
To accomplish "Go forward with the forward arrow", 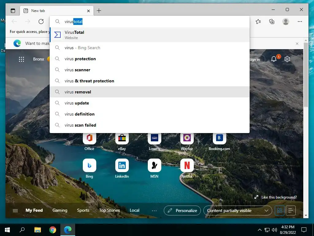I will [x=28, y=22].
